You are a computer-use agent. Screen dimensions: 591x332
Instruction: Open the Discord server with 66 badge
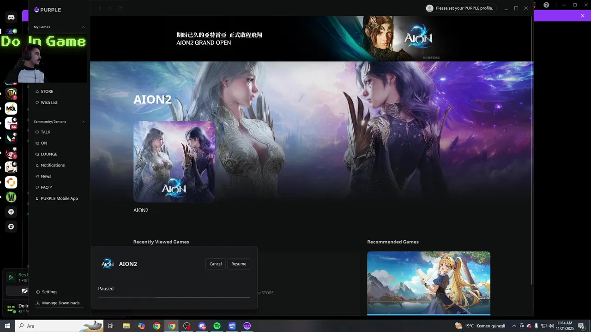coord(11,123)
